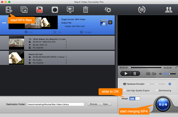178x117 pixels.
Task: Click the clapperboard output profile icon
Action: click(104, 22)
